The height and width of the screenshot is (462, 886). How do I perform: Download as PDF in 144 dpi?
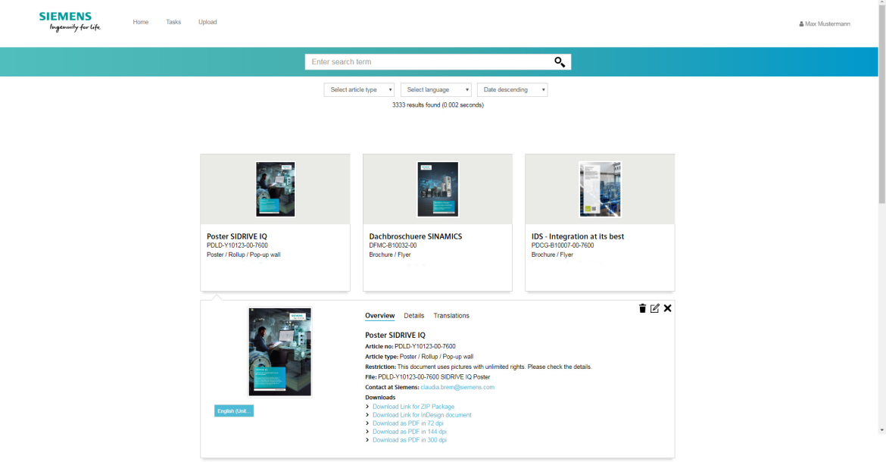coord(410,432)
